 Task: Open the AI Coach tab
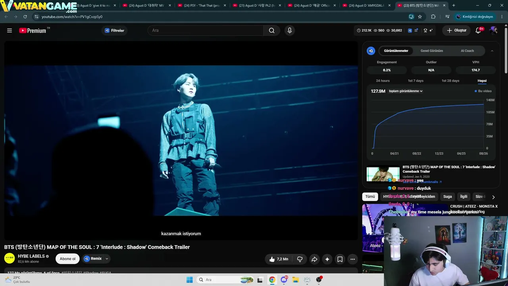pos(467,51)
